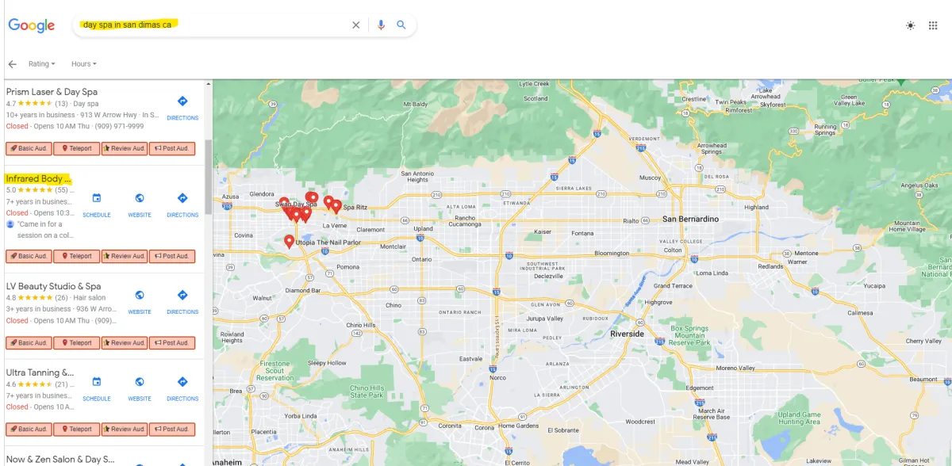Run Post Aud. for Prism Laser & Day Spa
The image size is (952, 466).
click(x=171, y=148)
